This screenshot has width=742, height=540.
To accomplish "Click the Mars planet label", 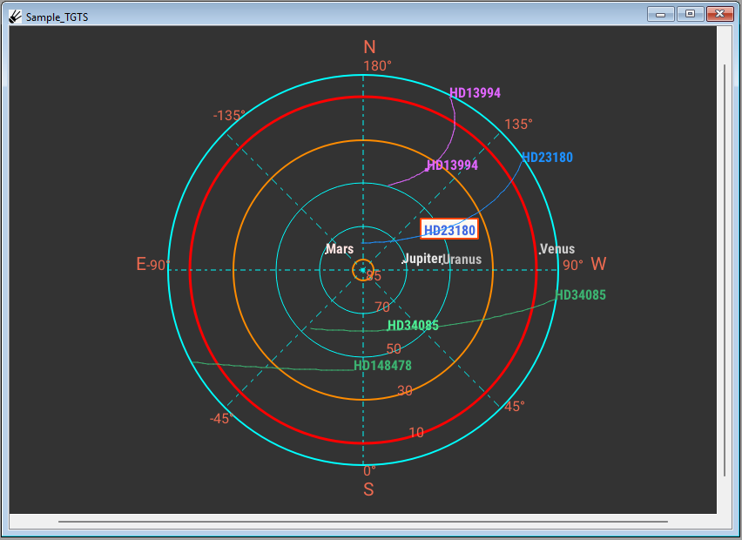I will (x=340, y=249).
